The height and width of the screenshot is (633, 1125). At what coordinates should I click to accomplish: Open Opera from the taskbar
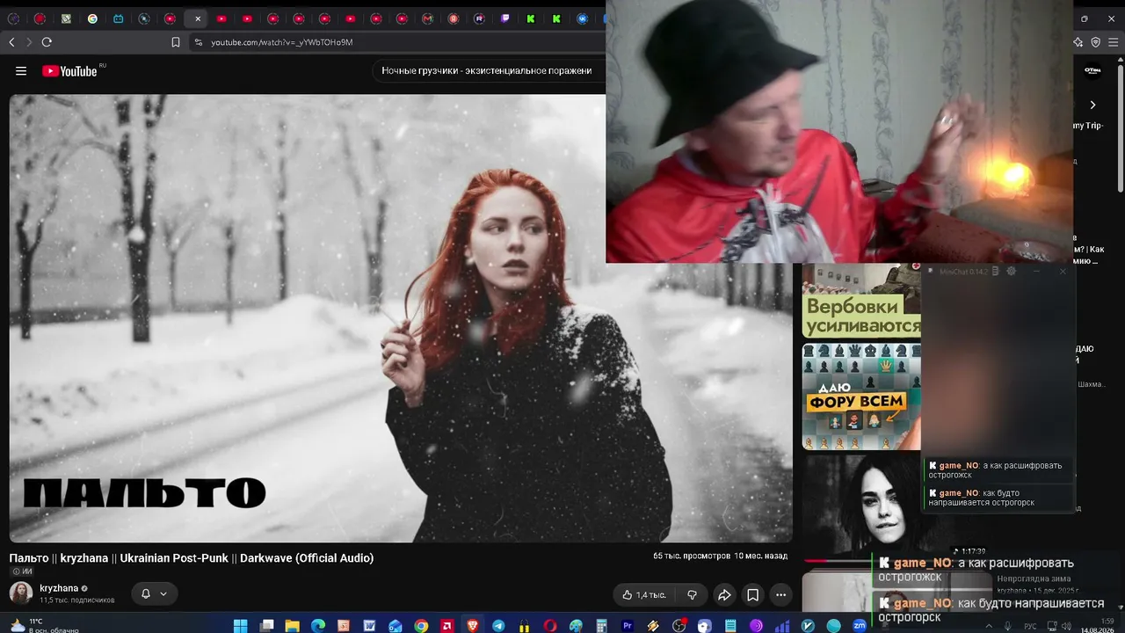pyautogui.click(x=550, y=626)
